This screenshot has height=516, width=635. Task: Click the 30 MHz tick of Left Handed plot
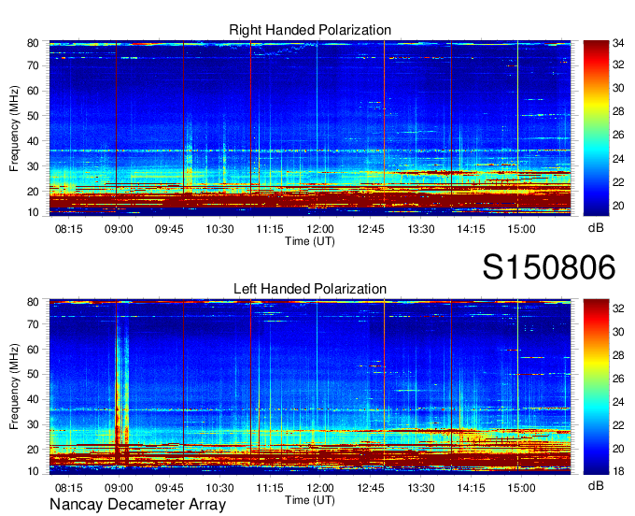pyautogui.click(x=33, y=424)
